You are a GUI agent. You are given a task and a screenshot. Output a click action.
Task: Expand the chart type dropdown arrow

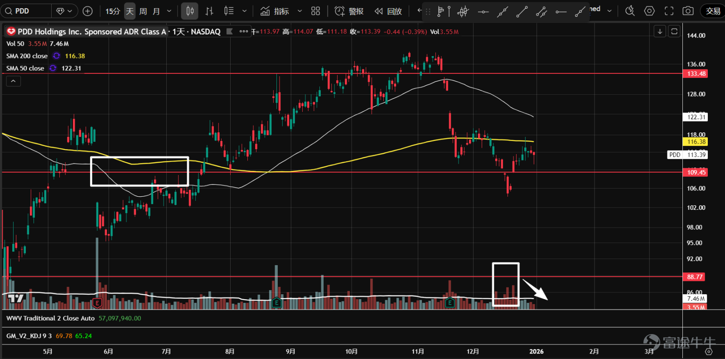(245, 11)
